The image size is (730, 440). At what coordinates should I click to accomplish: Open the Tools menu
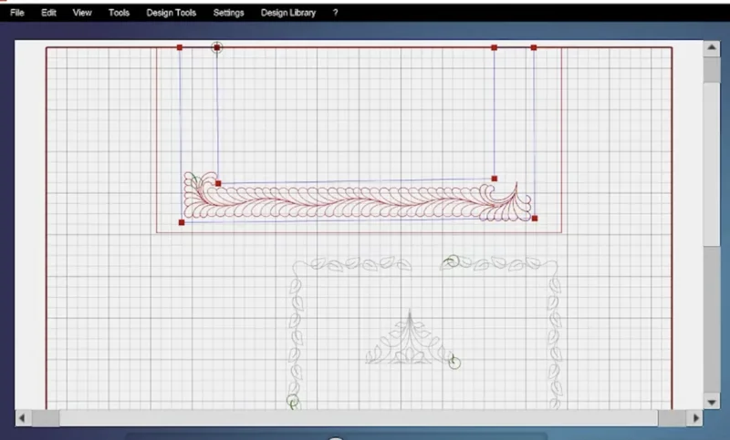[x=119, y=13]
